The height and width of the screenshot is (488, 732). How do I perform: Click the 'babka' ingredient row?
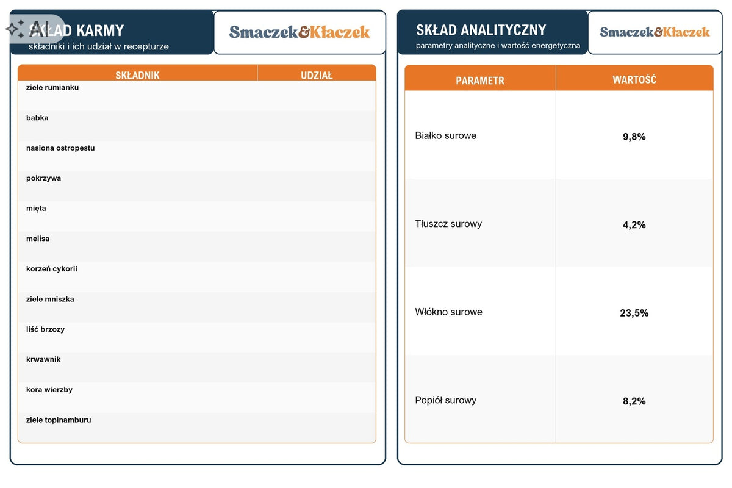pos(196,126)
